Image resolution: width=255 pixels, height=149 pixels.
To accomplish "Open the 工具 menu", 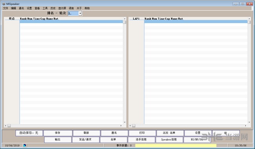I will 45,8.
